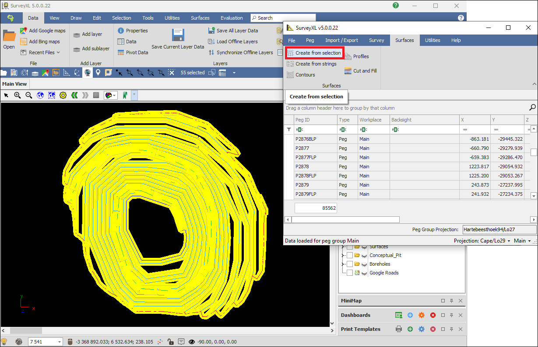Click the lock icon in status bar

(170, 342)
